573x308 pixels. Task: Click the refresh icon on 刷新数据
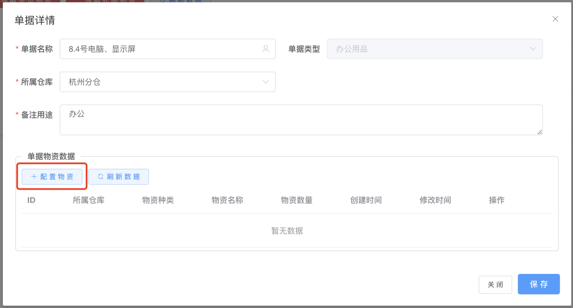click(x=100, y=177)
